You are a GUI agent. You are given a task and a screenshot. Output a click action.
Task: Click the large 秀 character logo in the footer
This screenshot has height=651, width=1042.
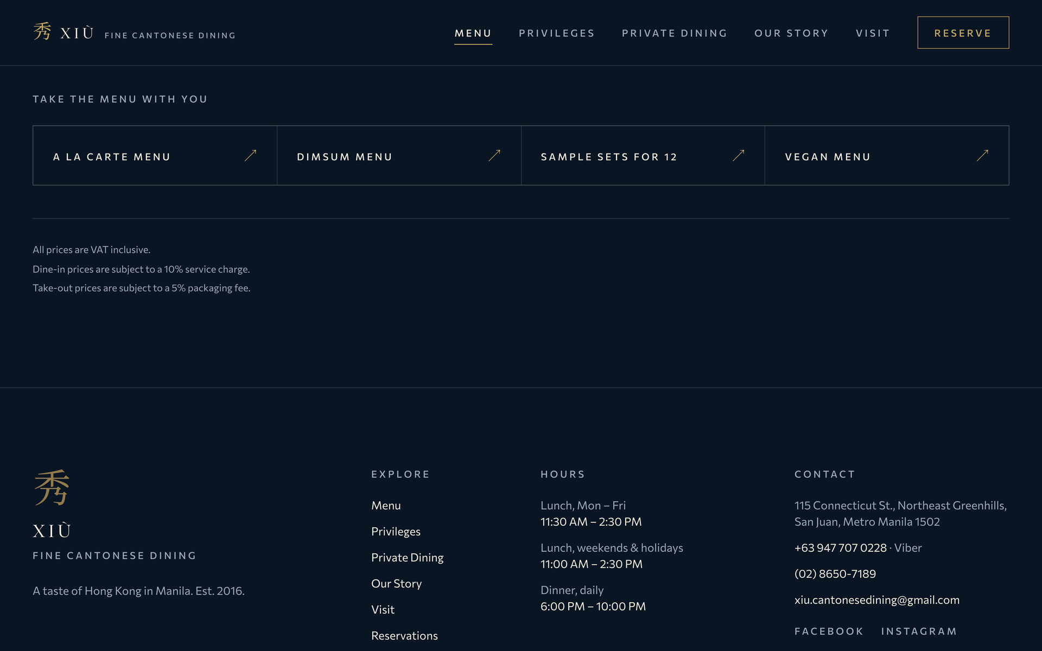pos(52,488)
